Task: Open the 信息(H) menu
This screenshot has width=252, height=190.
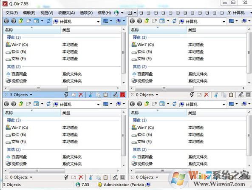Action: (x=104, y=13)
